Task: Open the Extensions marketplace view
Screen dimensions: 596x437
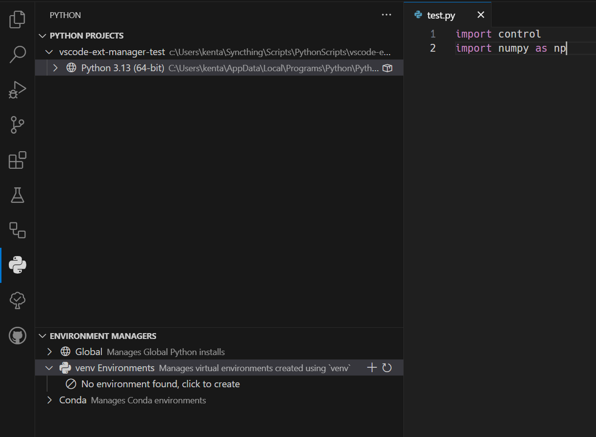Action: (17, 160)
